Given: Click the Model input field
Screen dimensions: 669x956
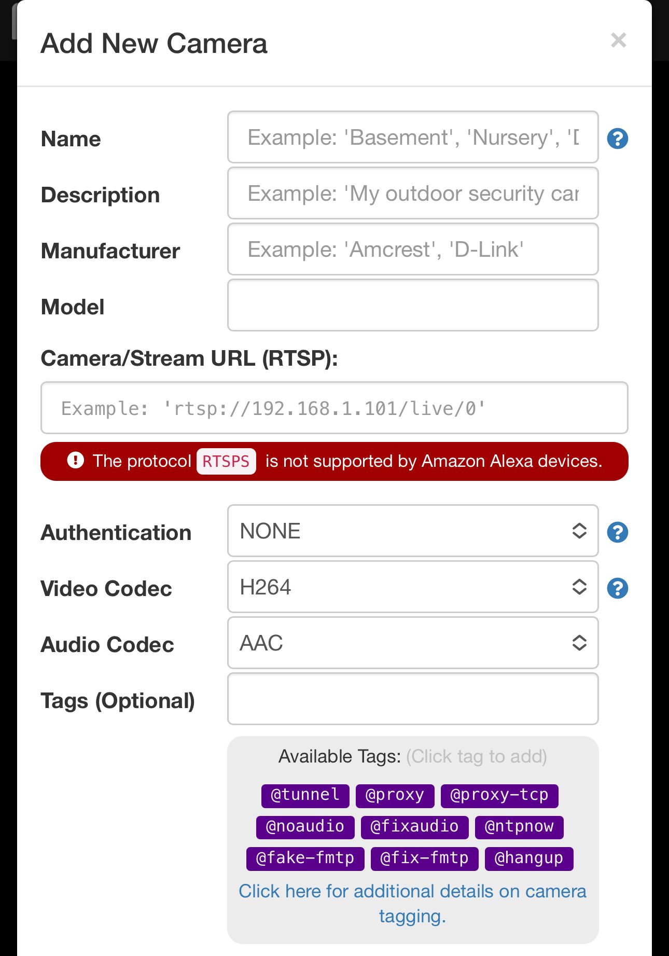Looking at the screenshot, I should pyautogui.click(x=413, y=306).
